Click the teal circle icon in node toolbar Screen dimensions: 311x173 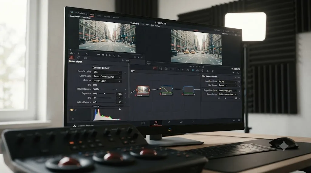[193, 70]
